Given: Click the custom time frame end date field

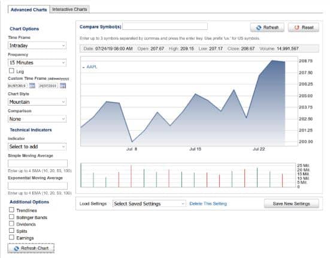Looking at the screenshot, I should pos(48,86).
